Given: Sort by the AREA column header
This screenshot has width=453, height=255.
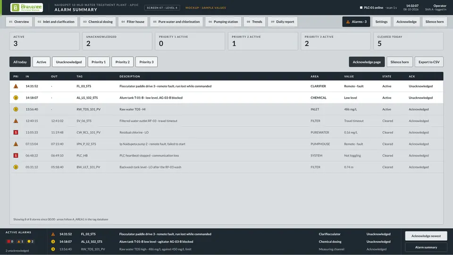Looking at the screenshot, I should tap(315, 76).
